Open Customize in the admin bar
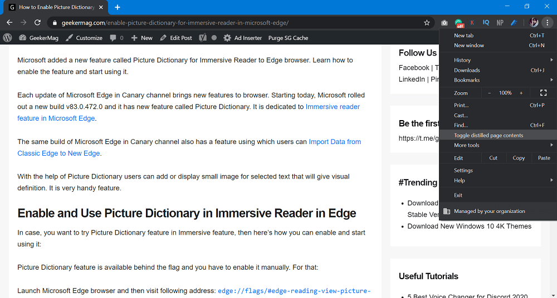The width and height of the screenshot is (557, 298). point(84,38)
